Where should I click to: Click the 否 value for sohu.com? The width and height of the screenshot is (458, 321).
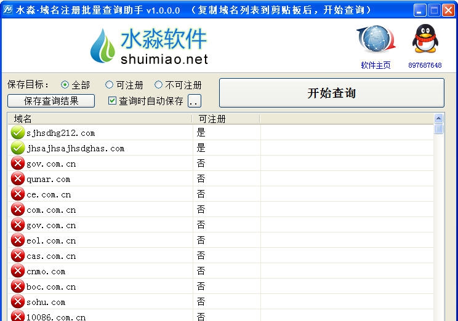[x=201, y=301]
